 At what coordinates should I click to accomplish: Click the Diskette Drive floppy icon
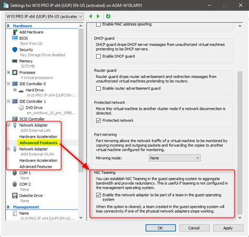coord(15,195)
